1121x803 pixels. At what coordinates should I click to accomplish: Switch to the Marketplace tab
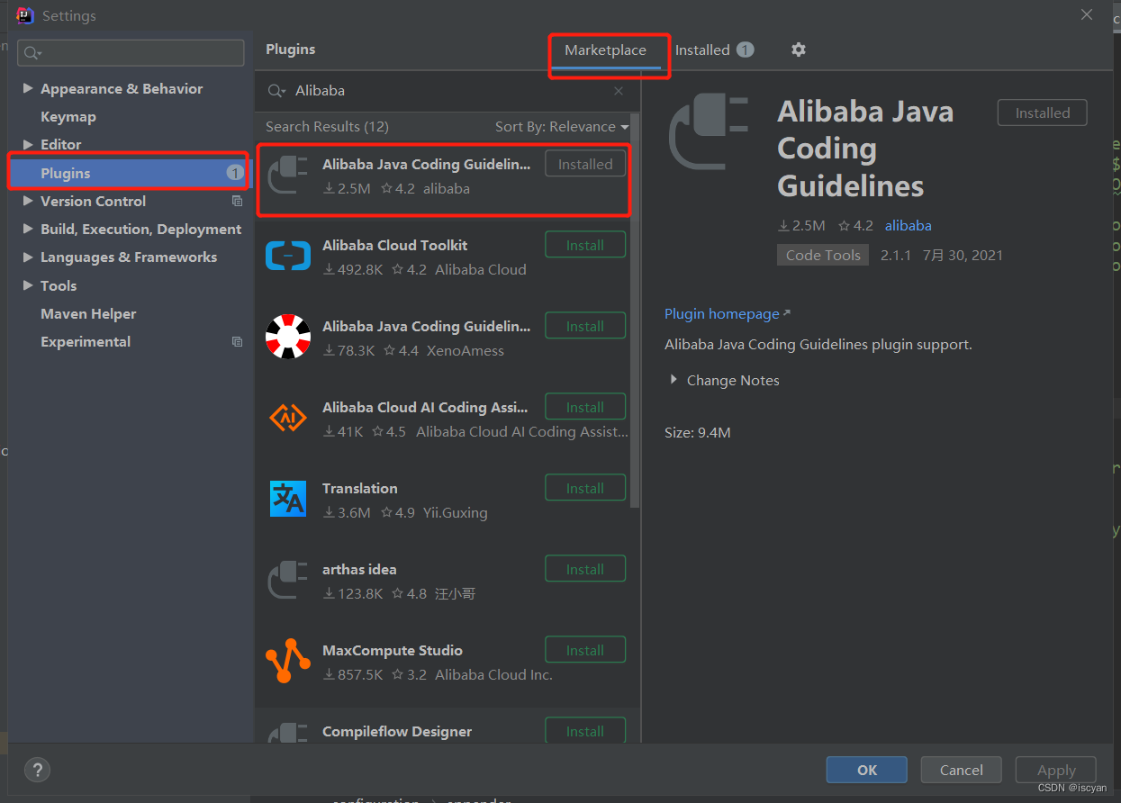[605, 50]
